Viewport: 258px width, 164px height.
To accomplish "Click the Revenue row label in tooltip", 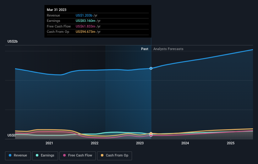I will click(53, 15).
